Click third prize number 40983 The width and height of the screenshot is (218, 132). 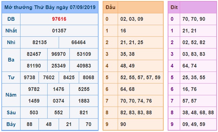[84, 66]
